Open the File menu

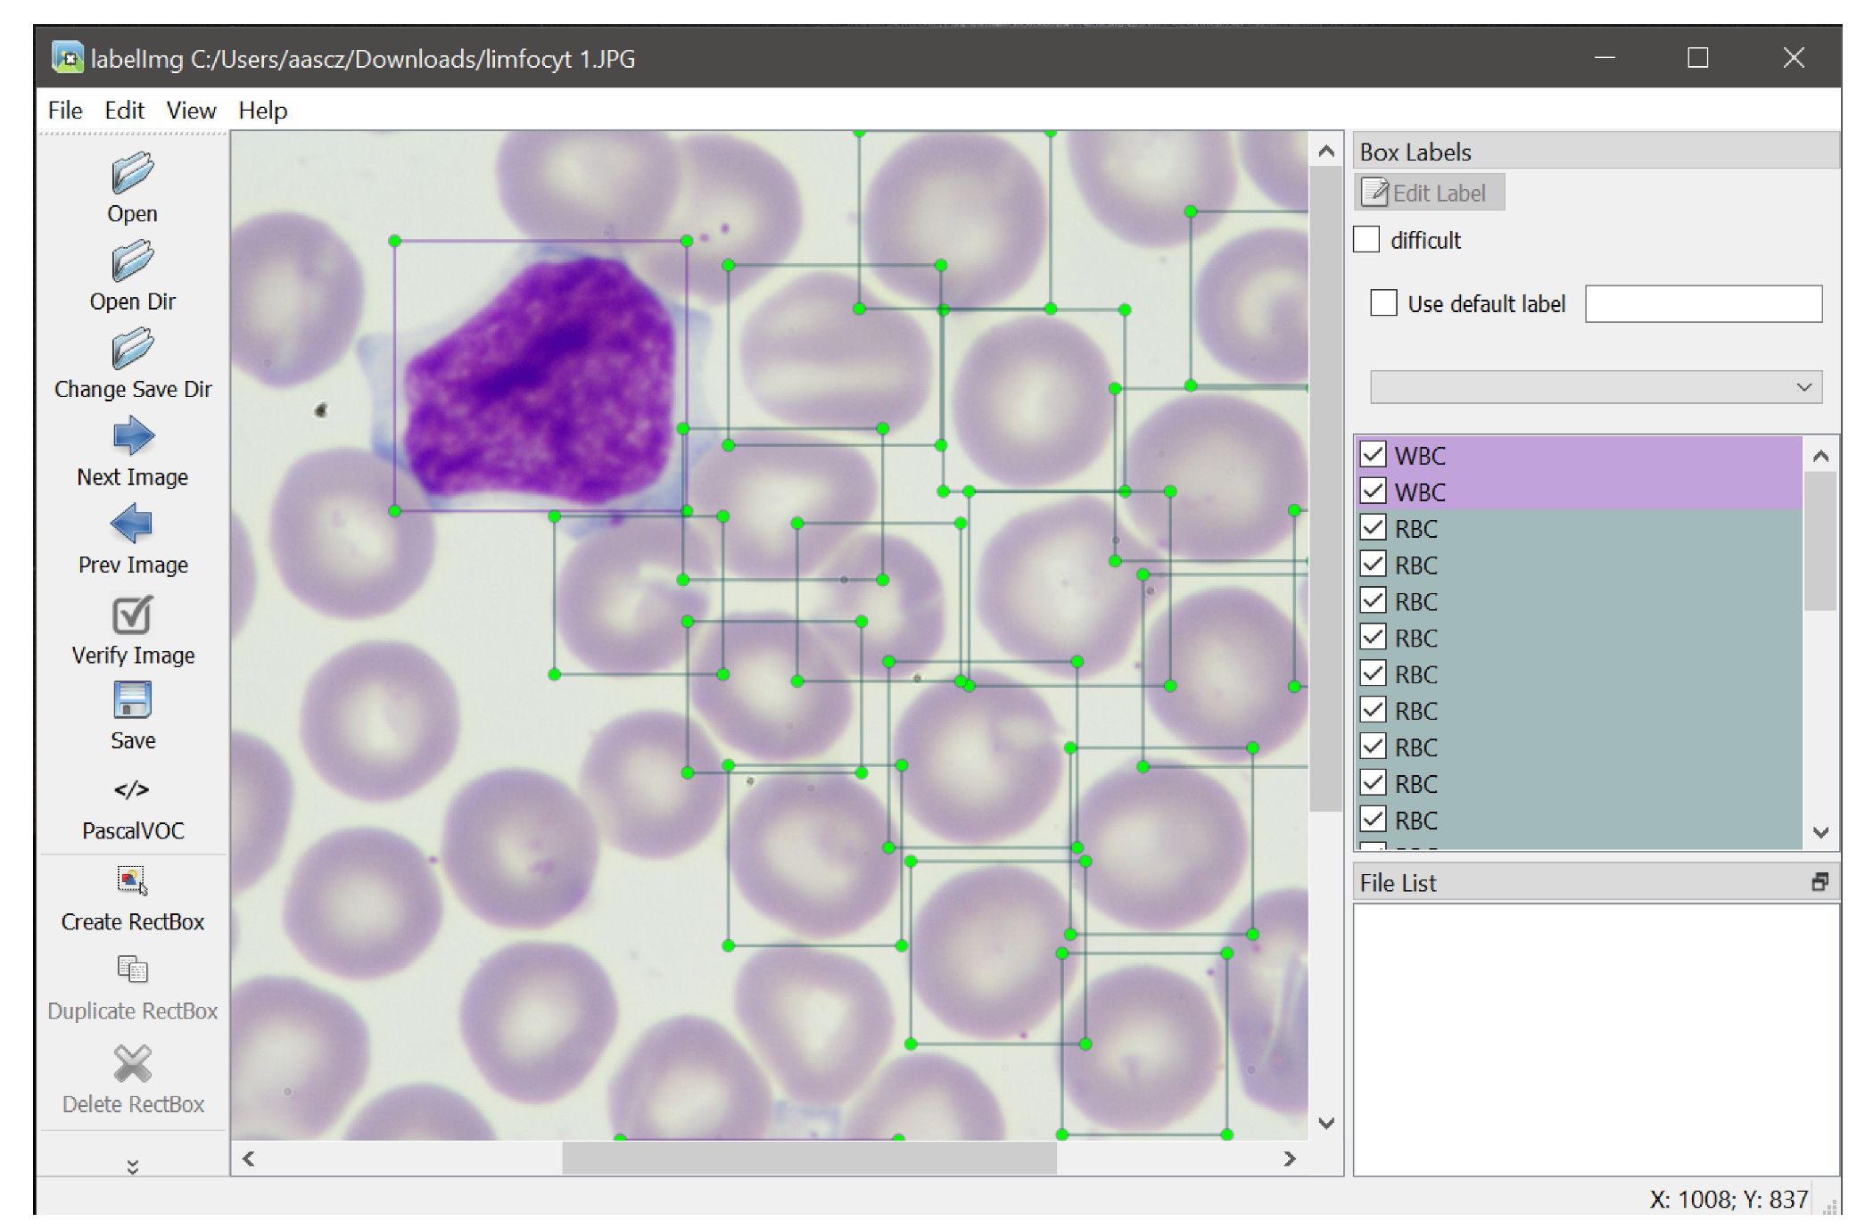(64, 111)
